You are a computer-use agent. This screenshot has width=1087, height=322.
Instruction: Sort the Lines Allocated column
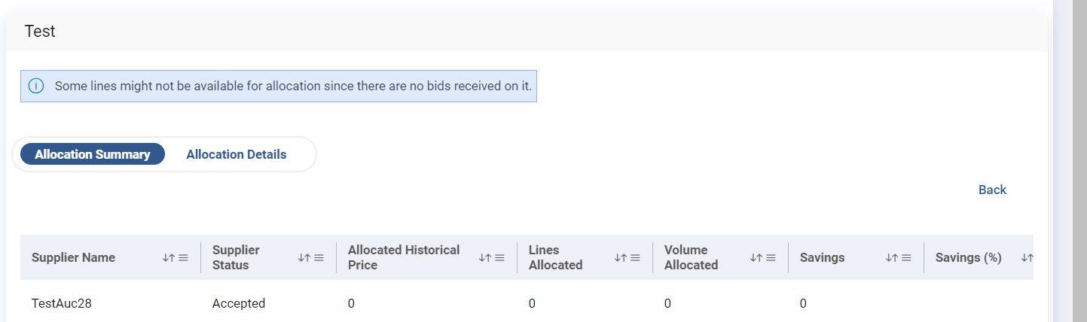click(x=620, y=258)
